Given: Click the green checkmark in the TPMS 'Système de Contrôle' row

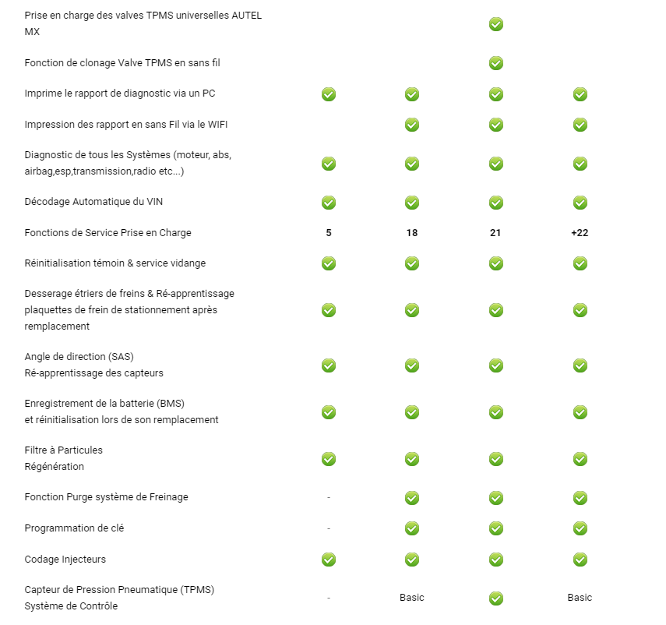Looking at the screenshot, I should pyautogui.click(x=496, y=599).
